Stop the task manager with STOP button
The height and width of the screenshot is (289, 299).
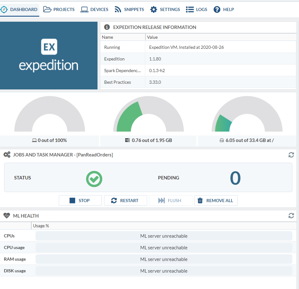[x=80, y=201]
